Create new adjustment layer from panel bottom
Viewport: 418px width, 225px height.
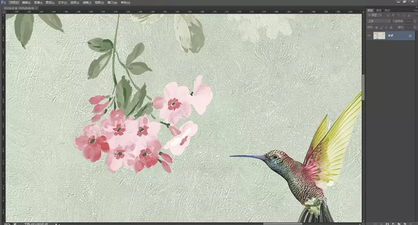click(393, 224)
